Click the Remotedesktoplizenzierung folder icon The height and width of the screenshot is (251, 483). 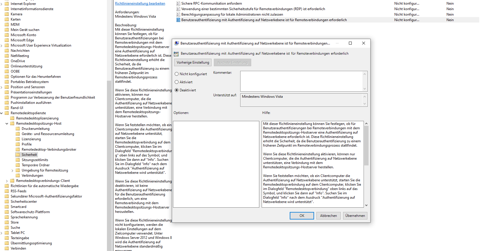pos(12,118)
